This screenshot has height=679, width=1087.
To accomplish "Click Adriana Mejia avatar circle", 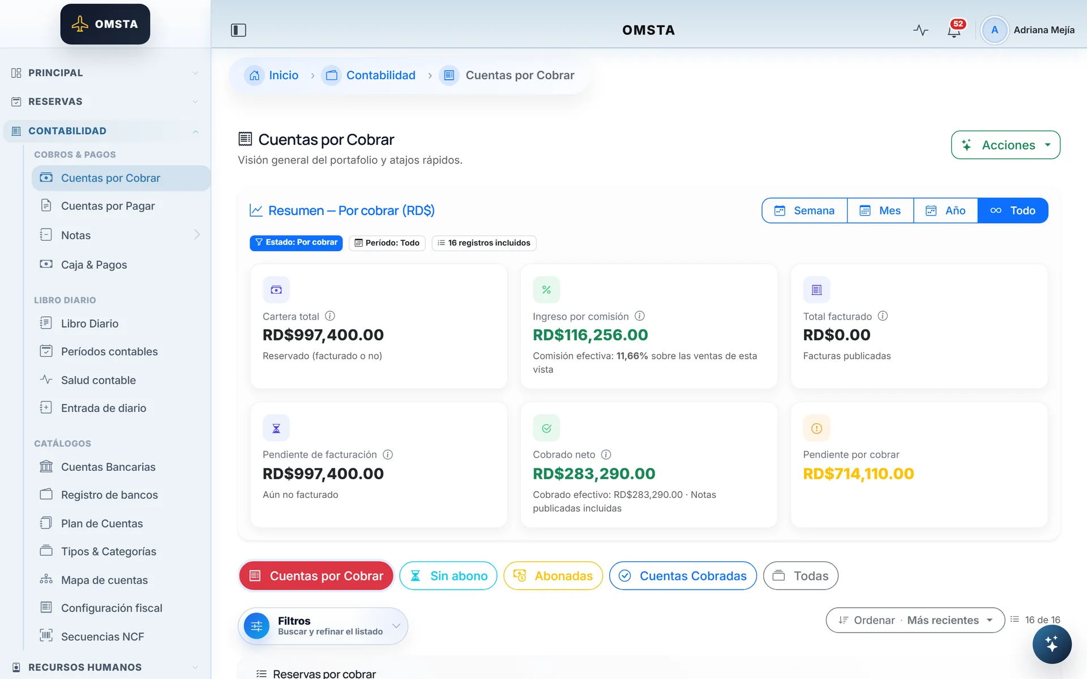I will [x=994, y=30].
